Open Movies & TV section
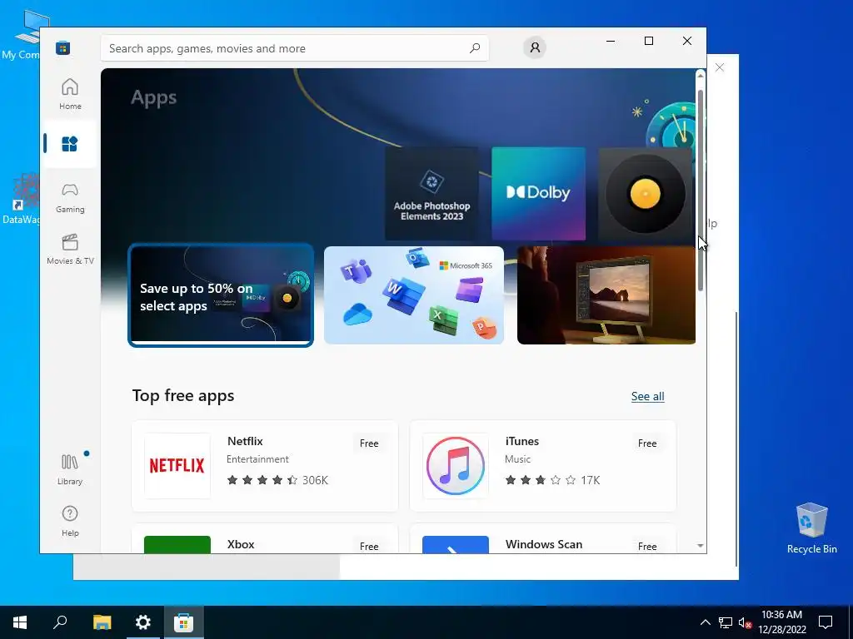This screenshot has height=639, width=853. (x=70, y=249)
